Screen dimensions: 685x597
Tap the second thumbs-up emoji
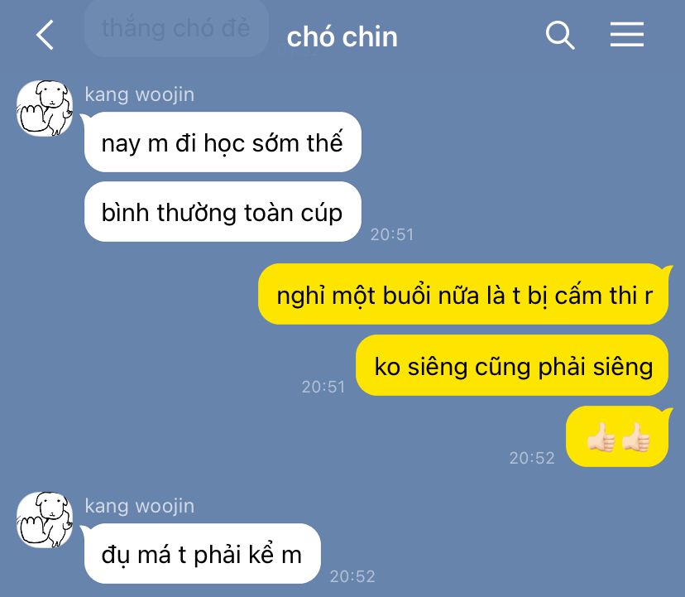click(x=635, y=436)
